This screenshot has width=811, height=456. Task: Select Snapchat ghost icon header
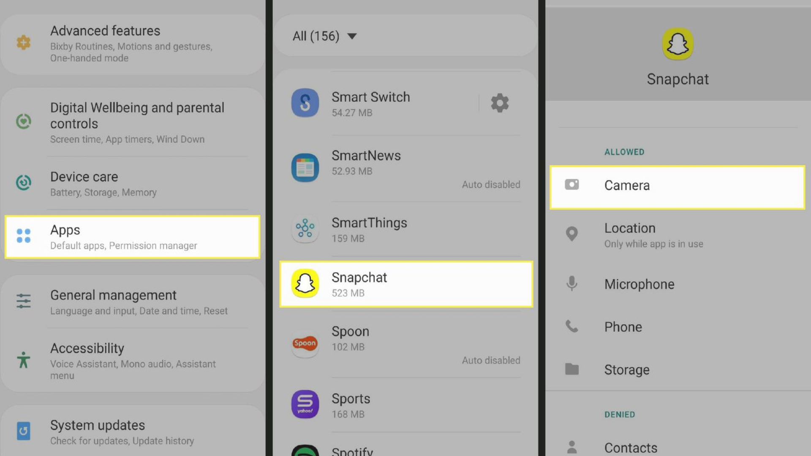coord(678,43)
